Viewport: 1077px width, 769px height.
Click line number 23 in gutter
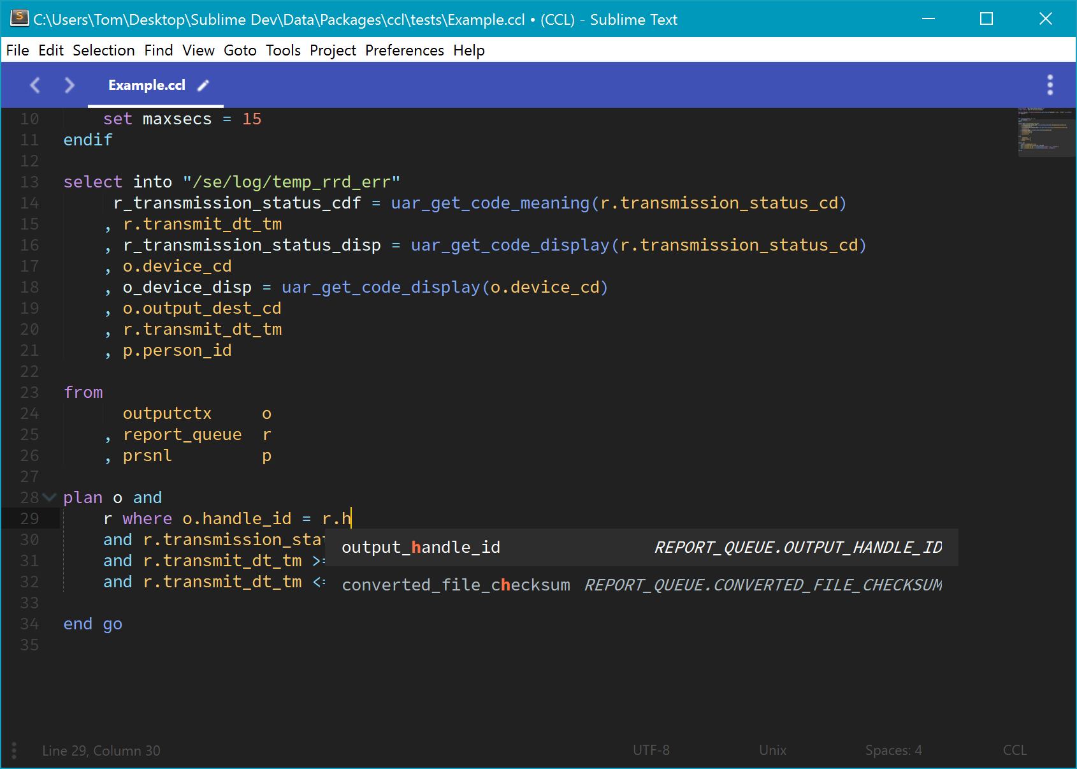(29, 393)
